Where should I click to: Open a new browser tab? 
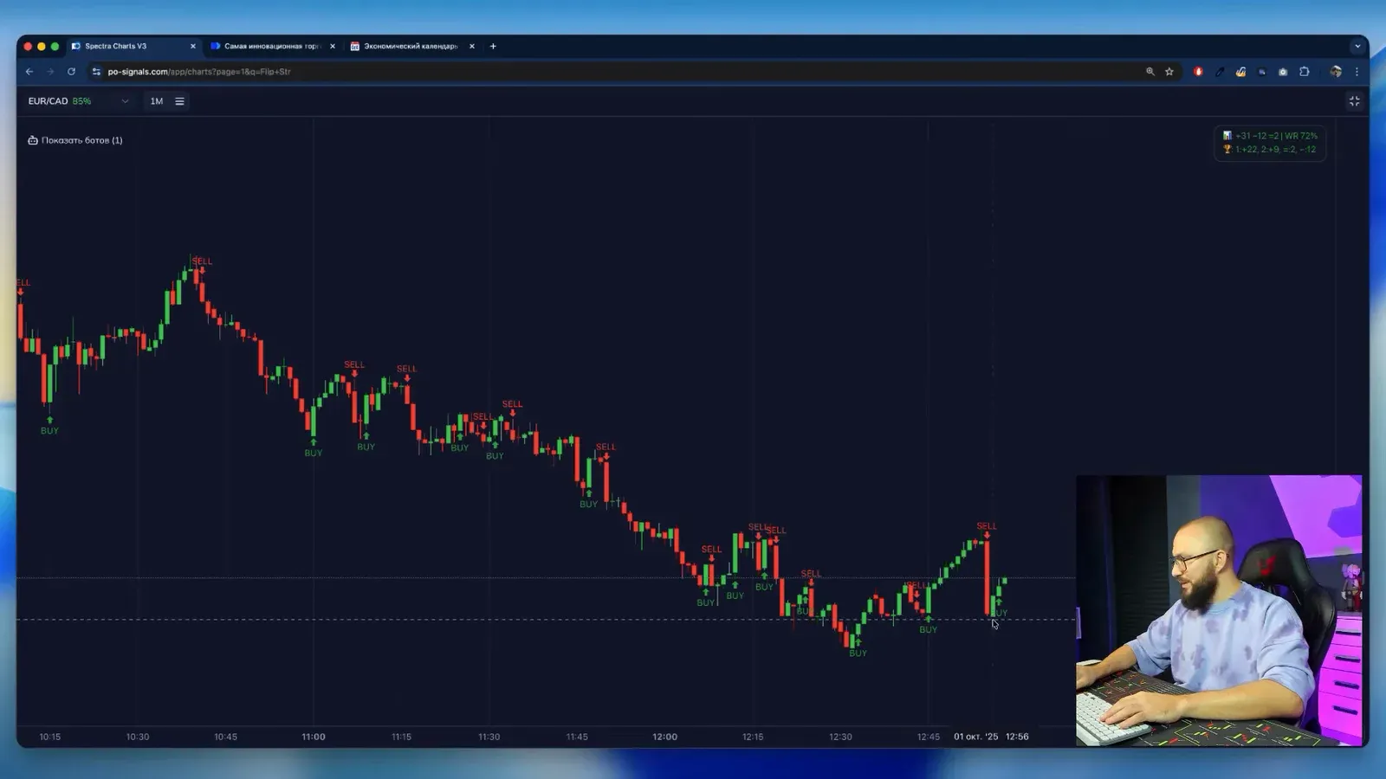pos(493,47)
